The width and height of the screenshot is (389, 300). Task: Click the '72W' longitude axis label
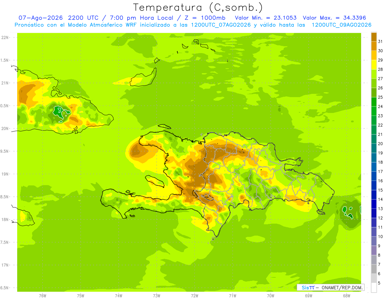[x=194, y=296]
